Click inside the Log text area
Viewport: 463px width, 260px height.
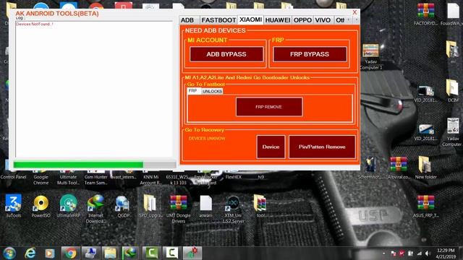pos(94,90)
